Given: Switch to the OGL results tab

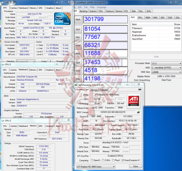Looking at the screenshot, I should coord(178,17).
